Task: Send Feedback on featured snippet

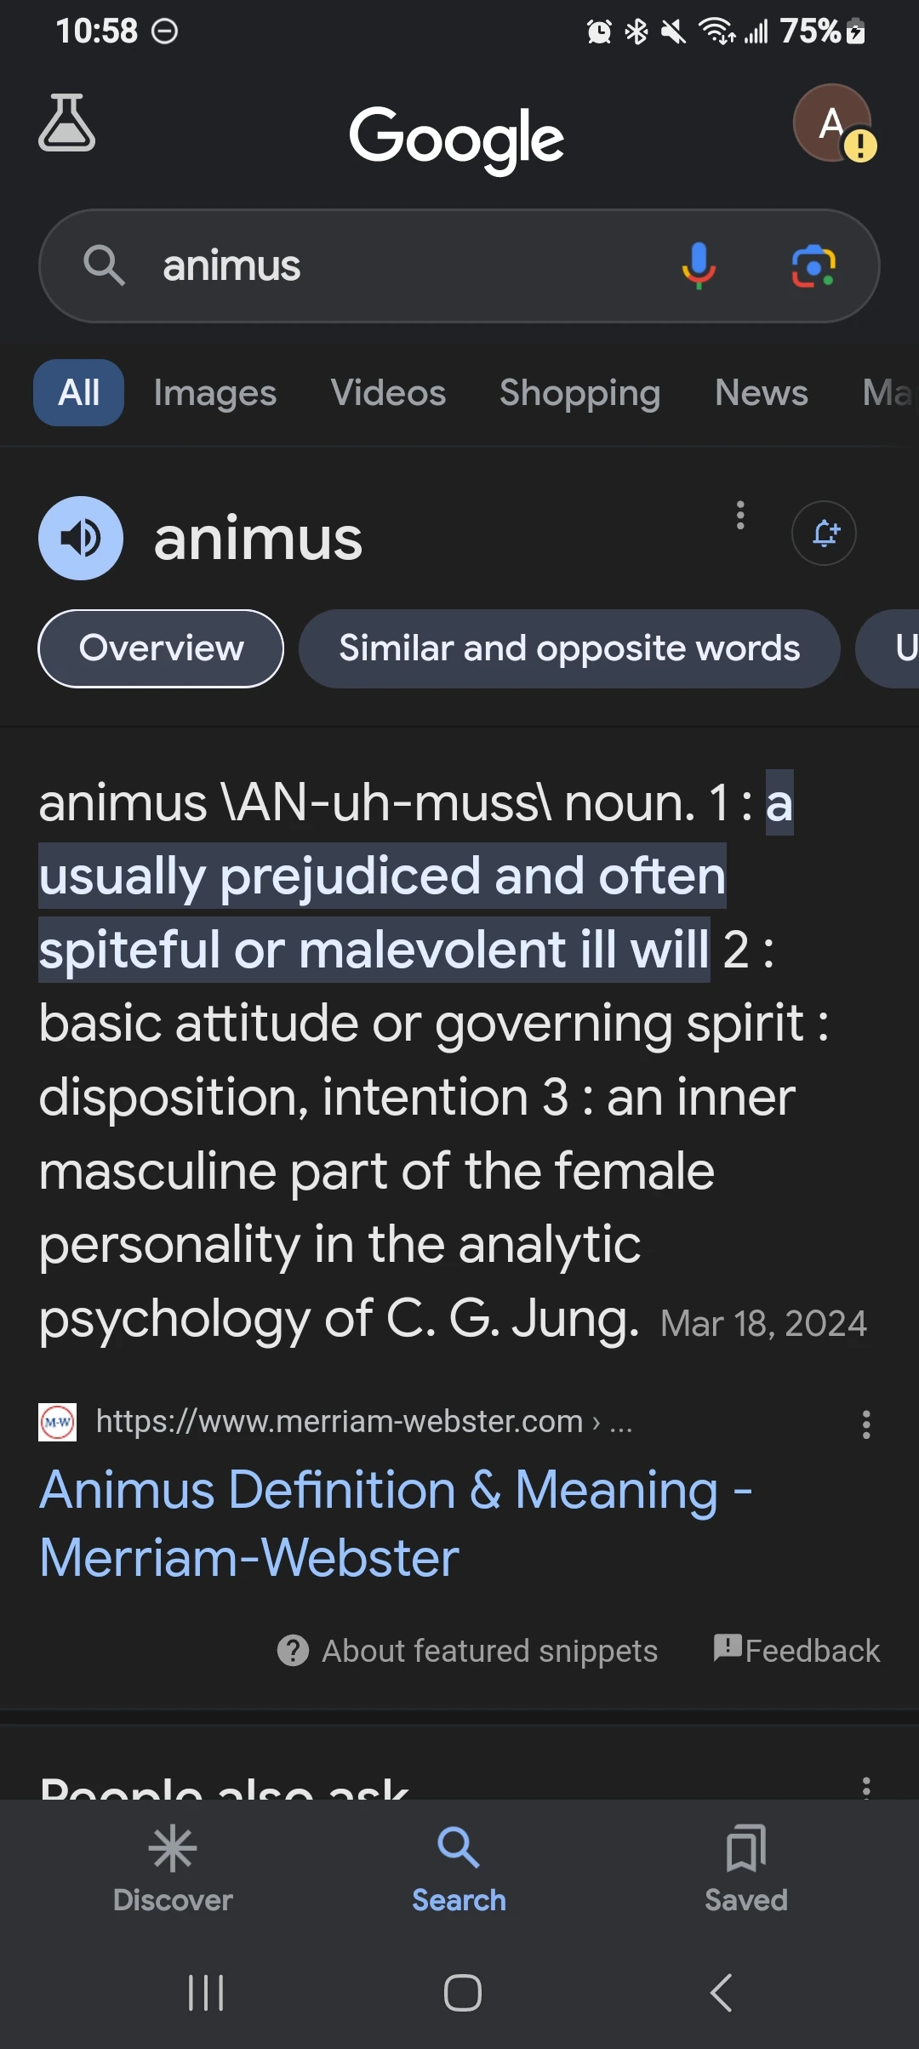Action: (797, 1651)
